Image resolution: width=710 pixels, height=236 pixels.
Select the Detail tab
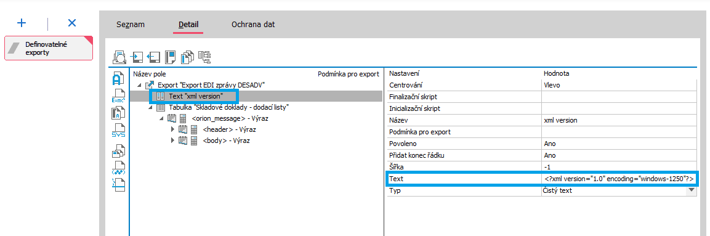pos(188,25)
